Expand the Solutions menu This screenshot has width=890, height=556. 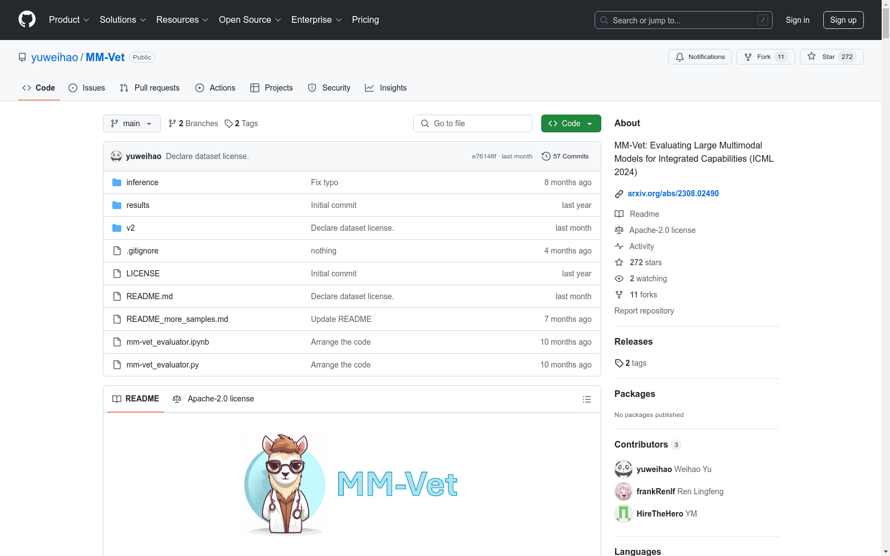(x=123, y=19)
